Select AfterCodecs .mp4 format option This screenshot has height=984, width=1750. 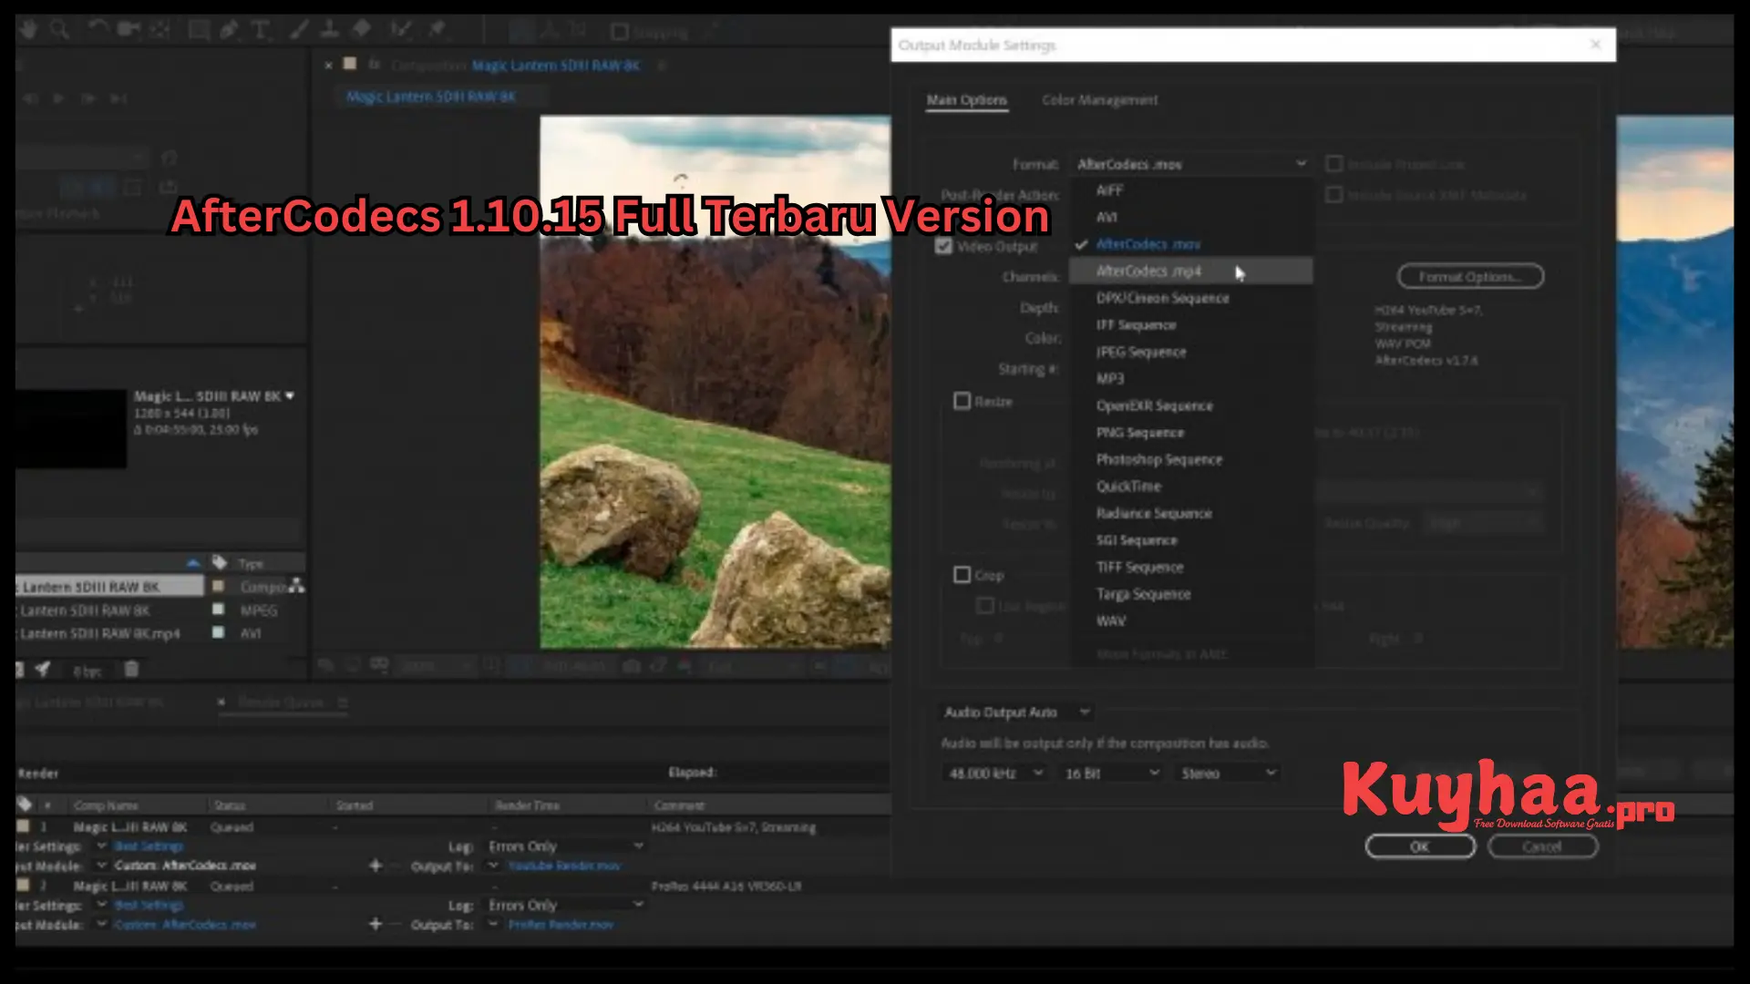point(1148,271)
